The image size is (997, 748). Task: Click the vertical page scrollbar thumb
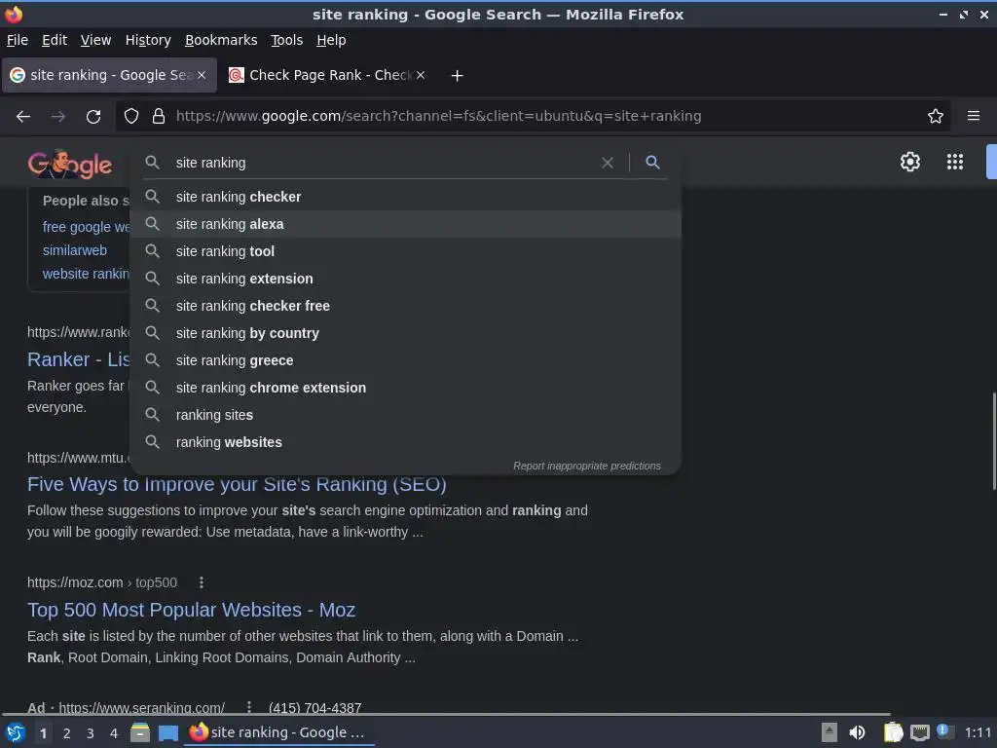pyautogui.click(x=994, y=441)
